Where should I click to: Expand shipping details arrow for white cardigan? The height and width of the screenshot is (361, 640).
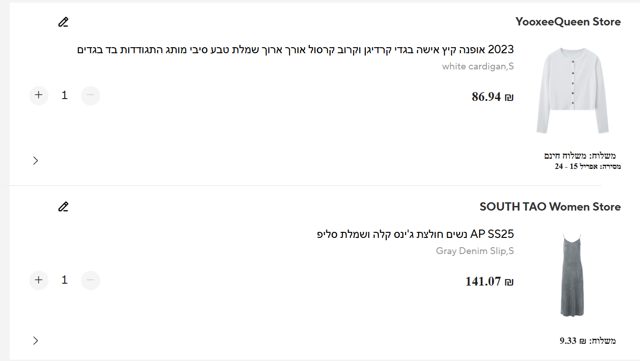pyautogui.click(x=36, y=161)
